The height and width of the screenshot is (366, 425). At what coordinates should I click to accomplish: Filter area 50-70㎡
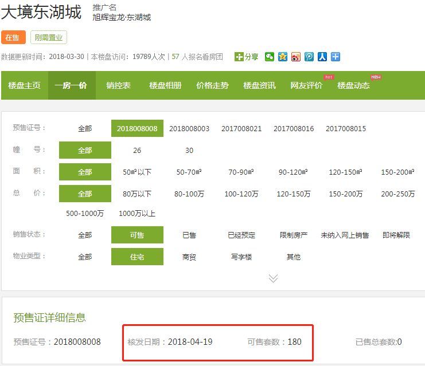(x=189, y=172)
